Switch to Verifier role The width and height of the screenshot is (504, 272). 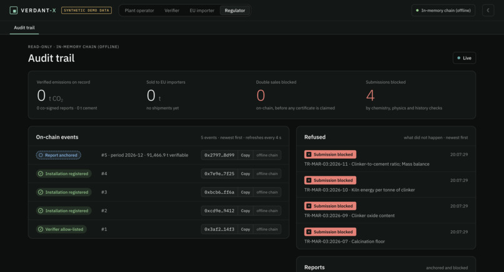[x=172, y=10]
